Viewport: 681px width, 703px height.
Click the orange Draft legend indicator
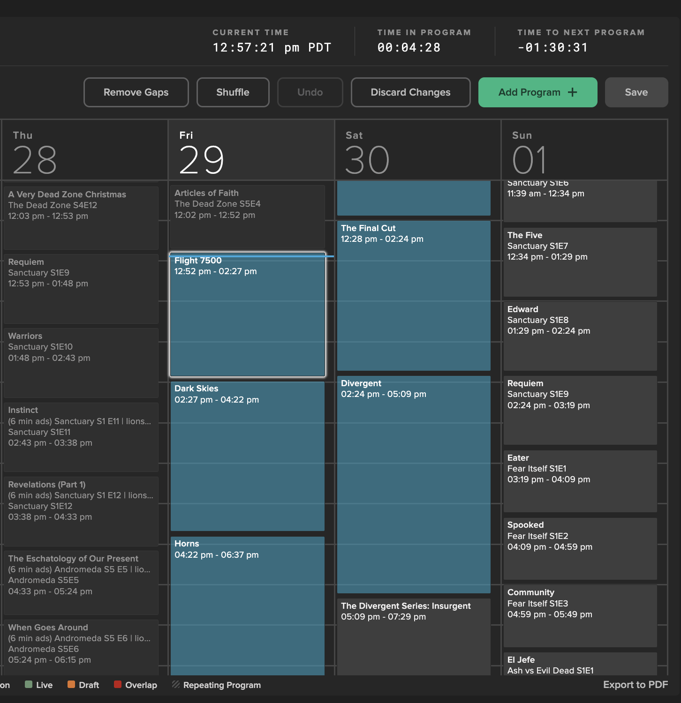pyautogui.click(x=71, y=685)
